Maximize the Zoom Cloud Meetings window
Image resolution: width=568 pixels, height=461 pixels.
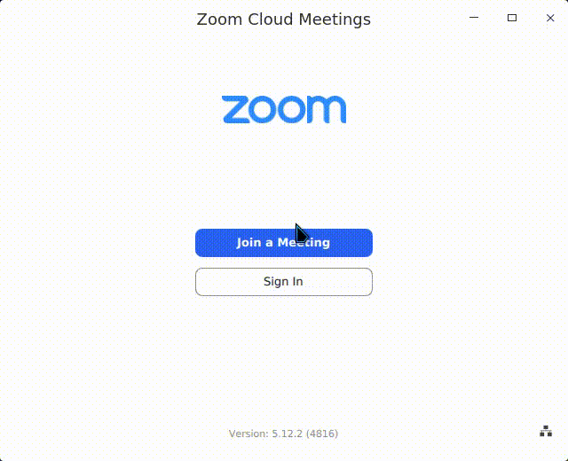click(512, 18)
